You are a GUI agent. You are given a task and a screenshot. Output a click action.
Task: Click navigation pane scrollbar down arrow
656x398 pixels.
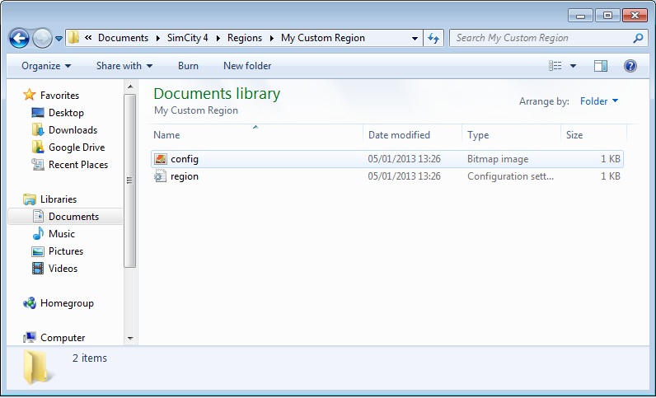pos(130,338)
